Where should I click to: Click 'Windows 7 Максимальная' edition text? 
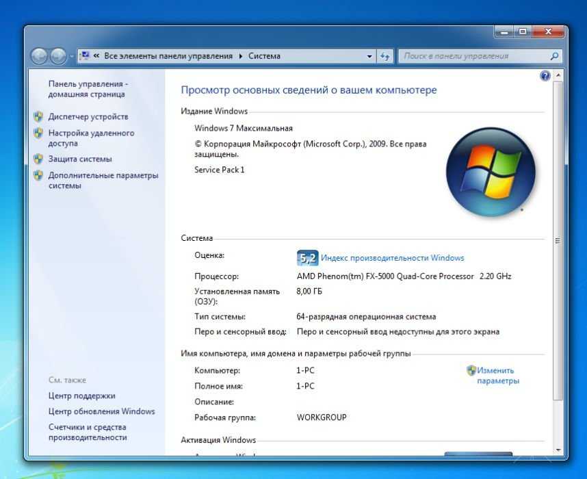click(x=244, y=129)
